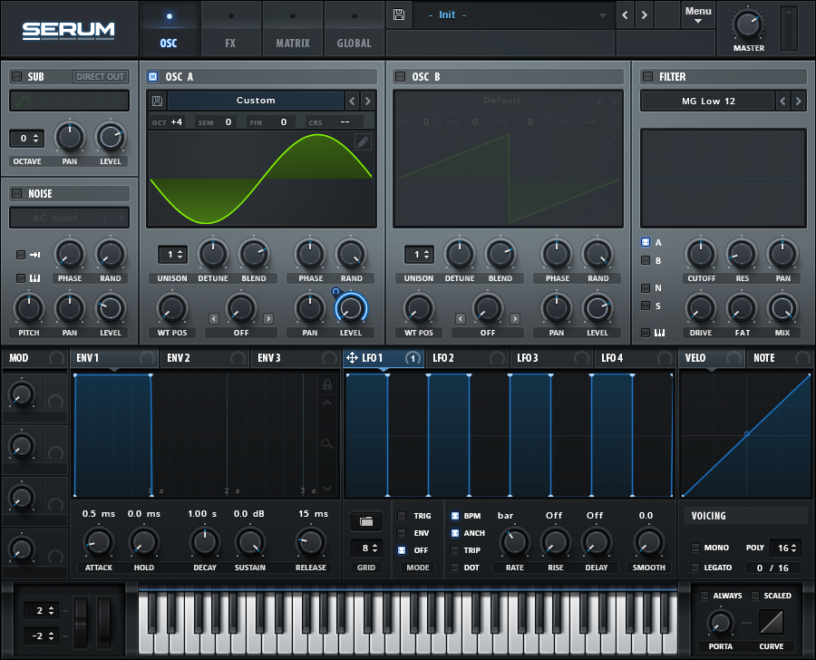Enable MONO voicing
This screenshot has height=660, width=816.
(695, 548)
